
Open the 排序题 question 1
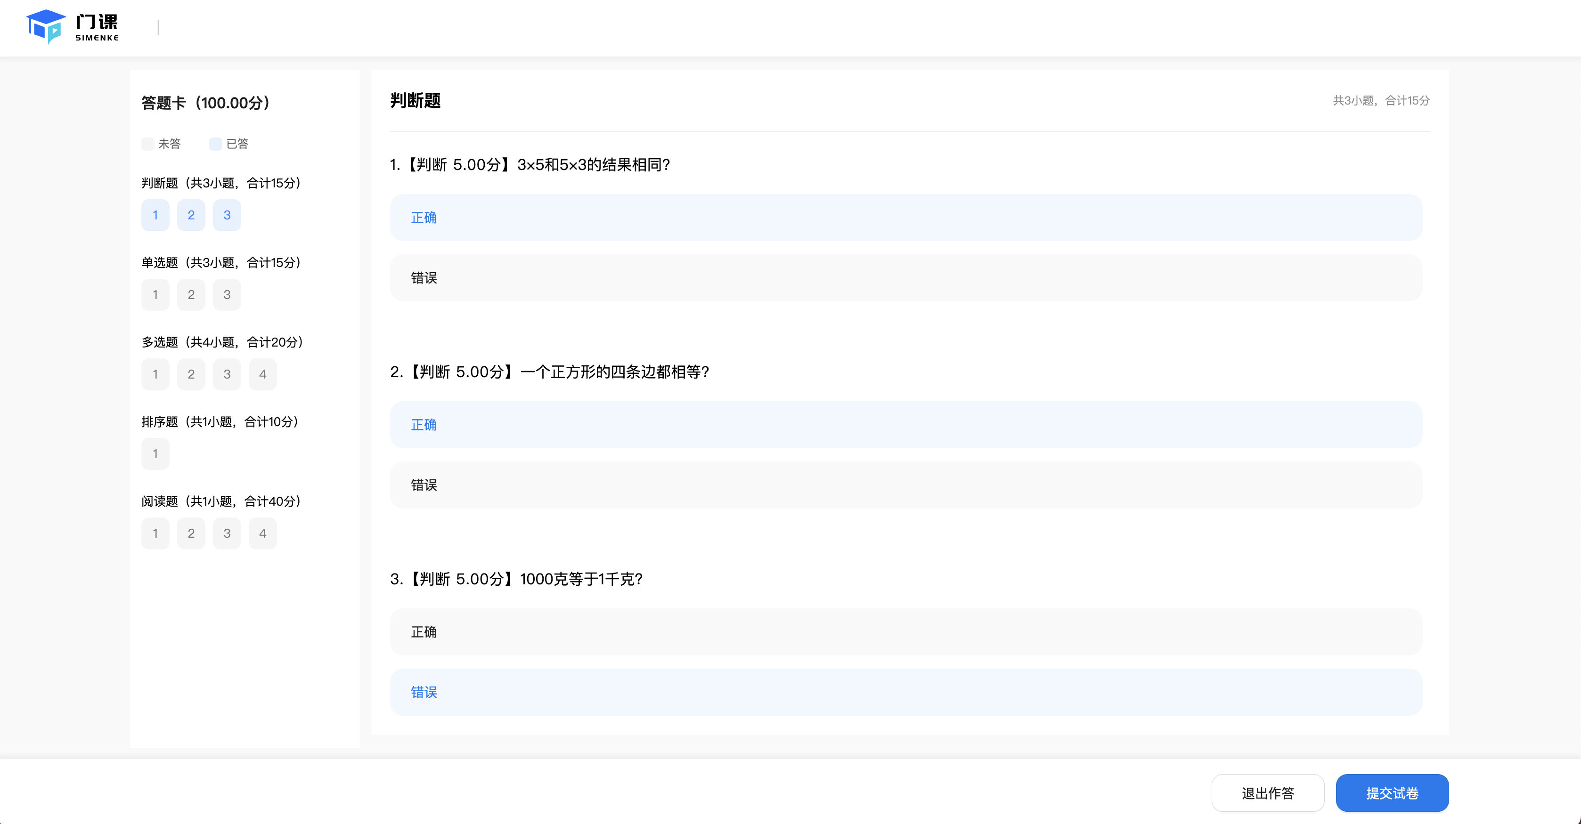(155, 453)
